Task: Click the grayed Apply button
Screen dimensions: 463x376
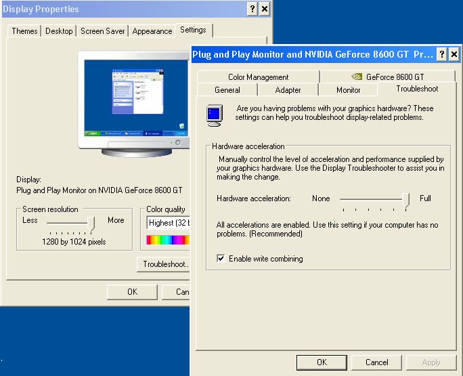Action: (x=431, y=362)
